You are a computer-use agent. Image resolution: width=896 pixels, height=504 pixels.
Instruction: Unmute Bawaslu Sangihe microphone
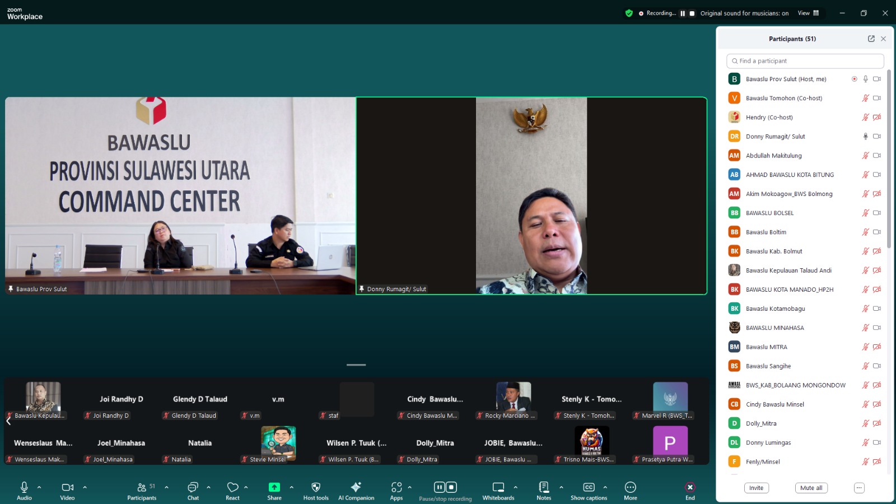(x=865, y=366)
